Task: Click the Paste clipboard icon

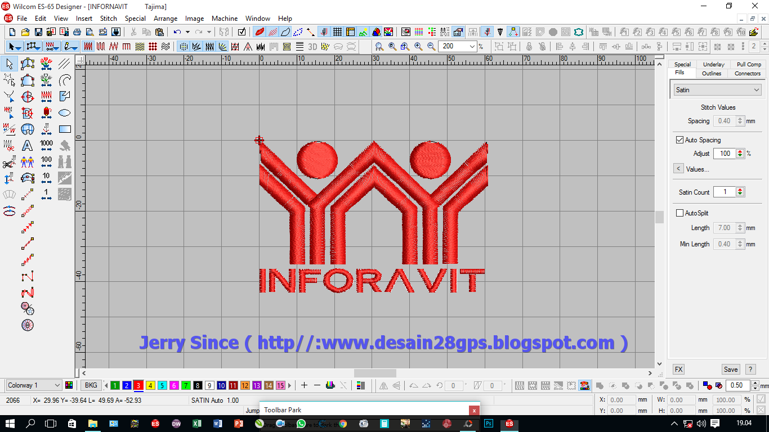Action: 159,32
